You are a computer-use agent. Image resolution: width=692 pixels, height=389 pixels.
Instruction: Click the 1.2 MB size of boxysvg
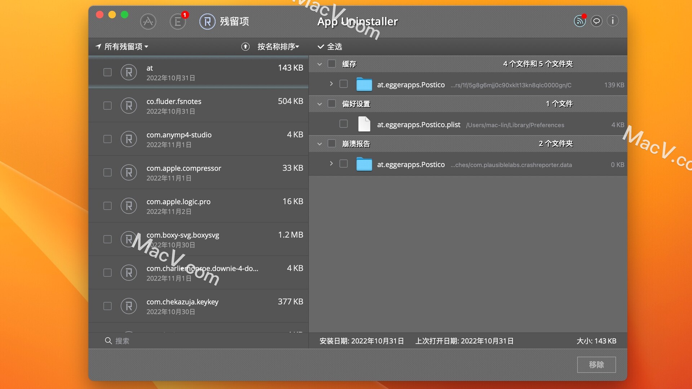point(290,235)
